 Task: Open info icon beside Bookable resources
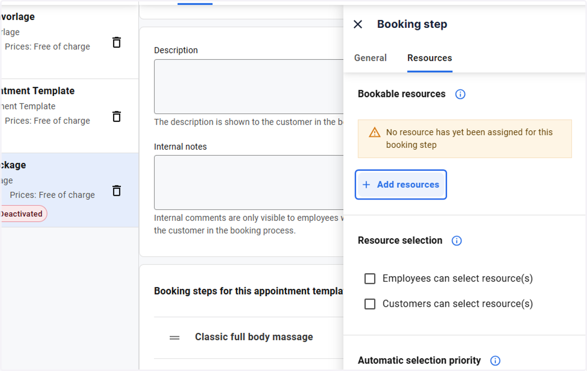pyautogui.click(x=460, y=94)
